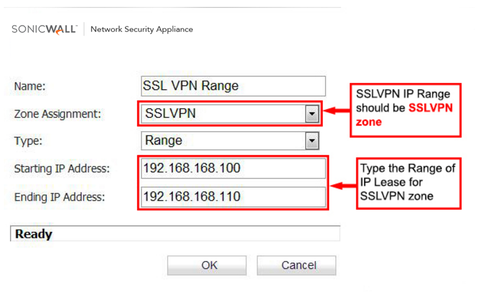The height and width of the screenshot is (292, 477).
Task: Select the Ending IP Address field
Action: click(232, 196)
